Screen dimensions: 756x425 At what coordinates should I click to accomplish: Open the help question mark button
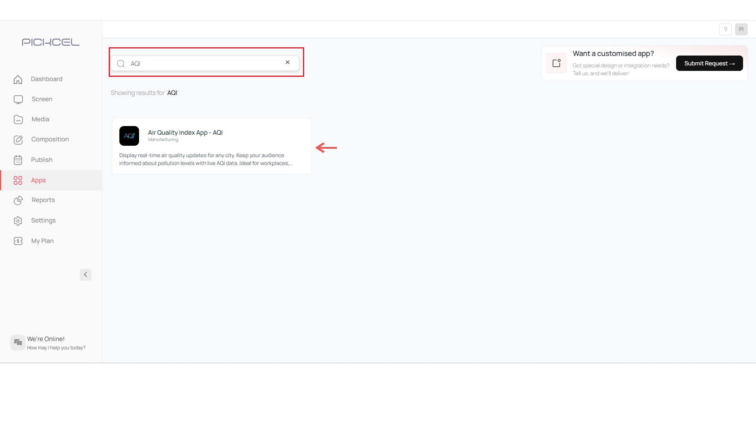[725, 29]
